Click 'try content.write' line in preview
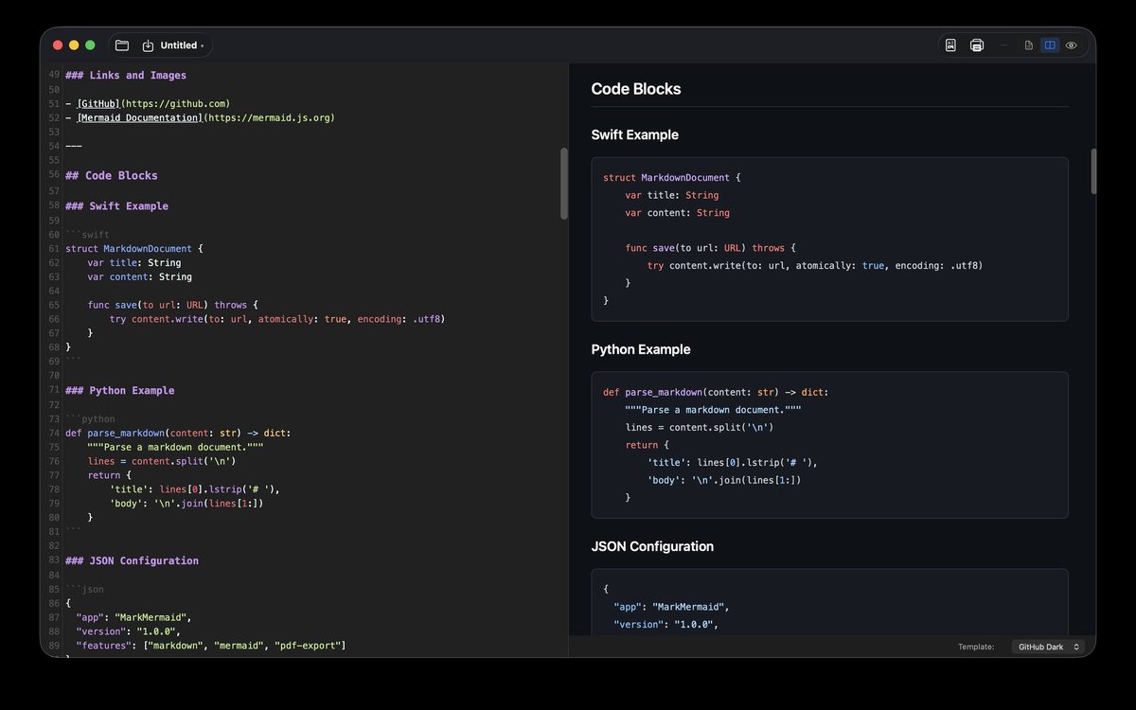The height and width of the screenshot is (710, 1136). click(815, 265)
